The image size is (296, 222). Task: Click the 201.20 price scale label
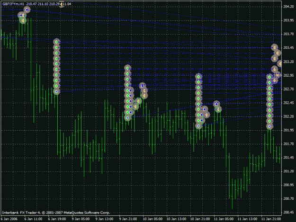(288, 171)
